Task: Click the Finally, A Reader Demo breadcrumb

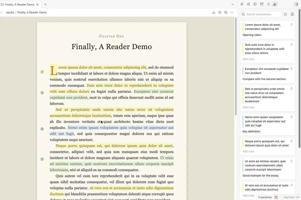Action: coord(32,12)
